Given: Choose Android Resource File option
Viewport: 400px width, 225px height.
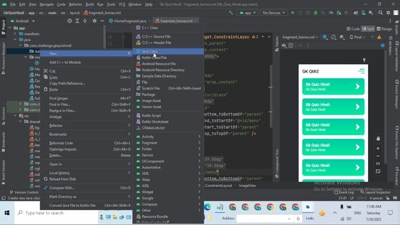Looking at the screenshot, I should [168, 64].
